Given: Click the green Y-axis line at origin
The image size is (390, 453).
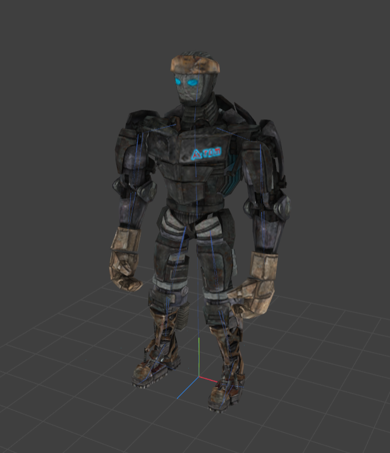Looking at the screenshot, I should coord(199,357).
